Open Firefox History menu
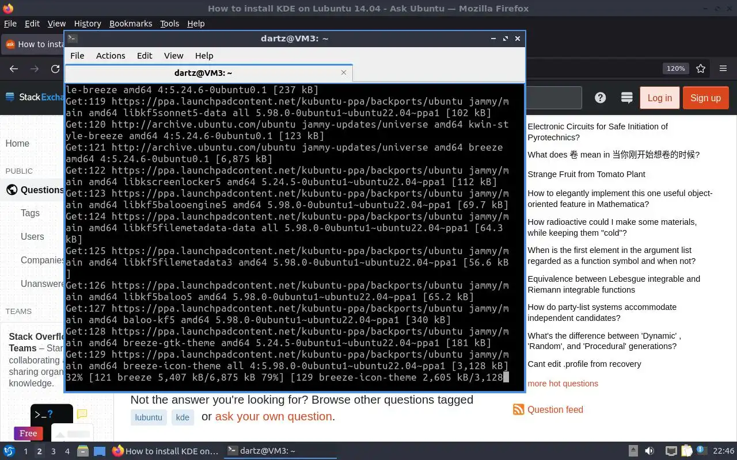 click(88, 24)
